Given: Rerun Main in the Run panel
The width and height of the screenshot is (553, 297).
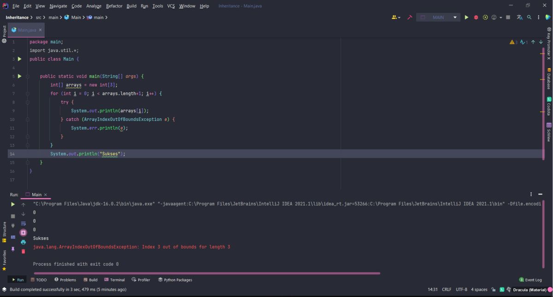Looking at the screenshot, I should click(x=13, y=205).
